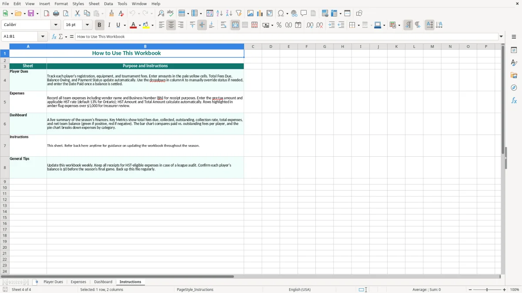Click the Insert Comment icon
The image size is (522, 293).
click(304, 13)
